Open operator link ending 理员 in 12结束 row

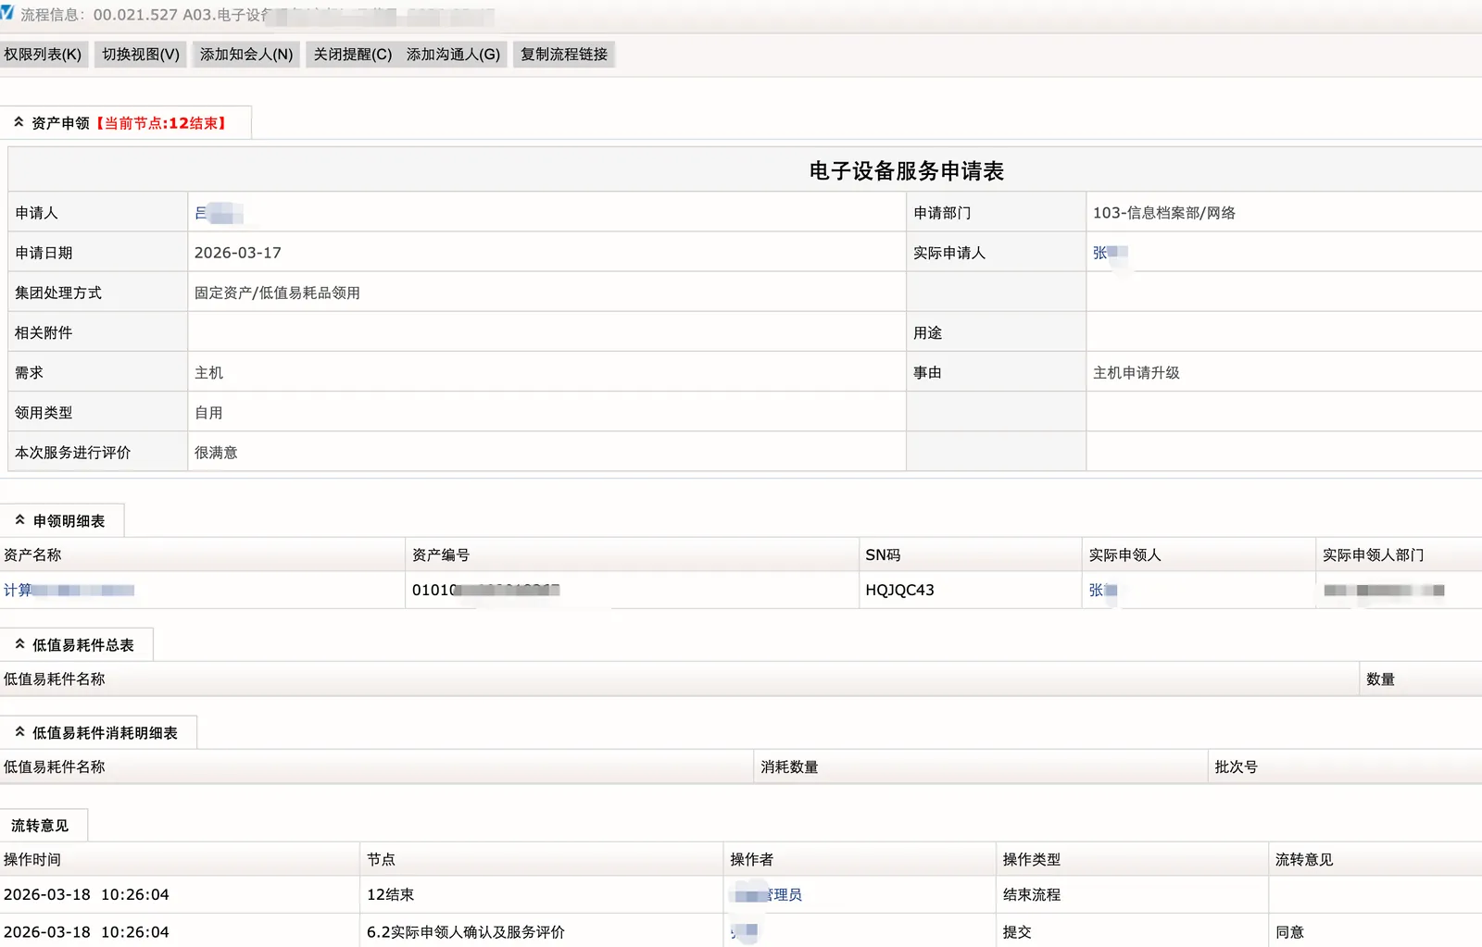coord(767,895)
